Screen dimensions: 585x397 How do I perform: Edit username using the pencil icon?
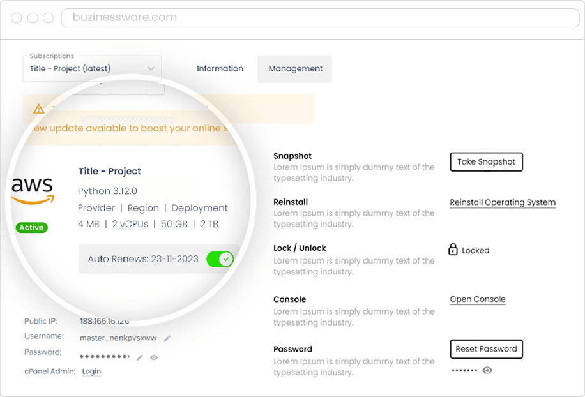(167, 338)
